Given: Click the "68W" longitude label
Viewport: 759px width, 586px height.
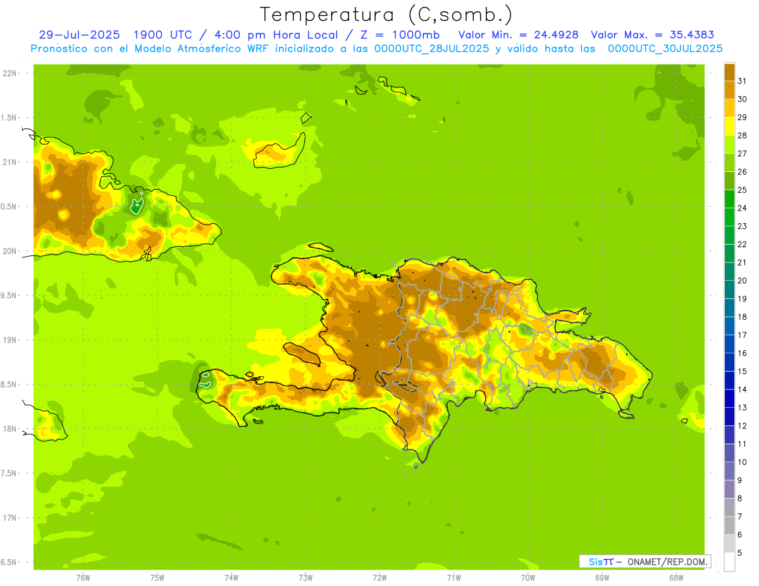Looking at the screenshot, I should 676,577.
